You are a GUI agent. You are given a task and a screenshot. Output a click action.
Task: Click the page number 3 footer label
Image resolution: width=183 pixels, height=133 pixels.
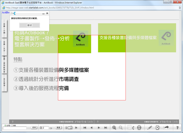tap(98, 121)
